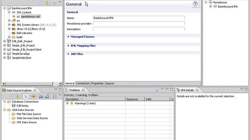The width and height of the screenshot is (250, 140).
Task: Expand the JAR Files section
Action: coord(68,54)
